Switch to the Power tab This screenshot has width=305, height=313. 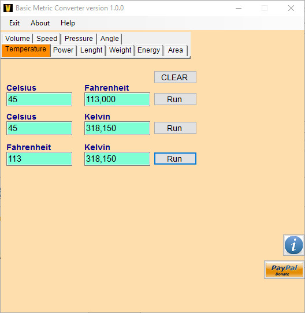(x=64, y=50)
